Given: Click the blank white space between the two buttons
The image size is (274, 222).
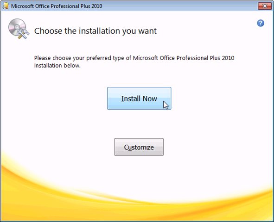Looking at the screenshot, I should [139, 124].
